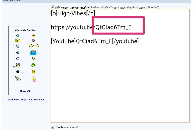The height and width of the screenshot is (130, 194).
Task: Insert the green sideways-grin smiley
Action: [x=18, y=35]
